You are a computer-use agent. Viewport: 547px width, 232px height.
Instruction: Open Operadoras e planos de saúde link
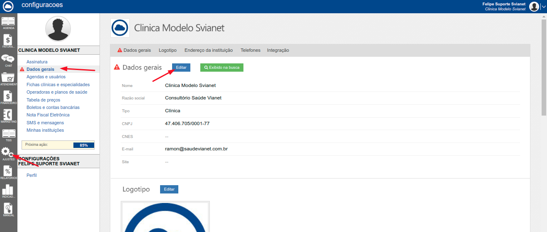pyautogui.click(x=57, y=92)
